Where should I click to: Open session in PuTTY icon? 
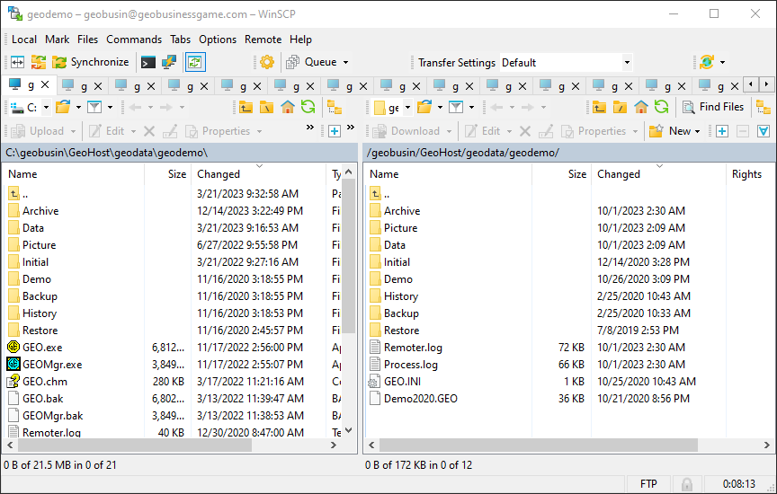(x=168, y=62)
